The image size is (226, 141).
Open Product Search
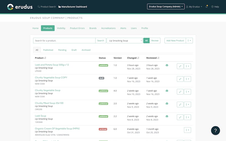pos(47,7)
